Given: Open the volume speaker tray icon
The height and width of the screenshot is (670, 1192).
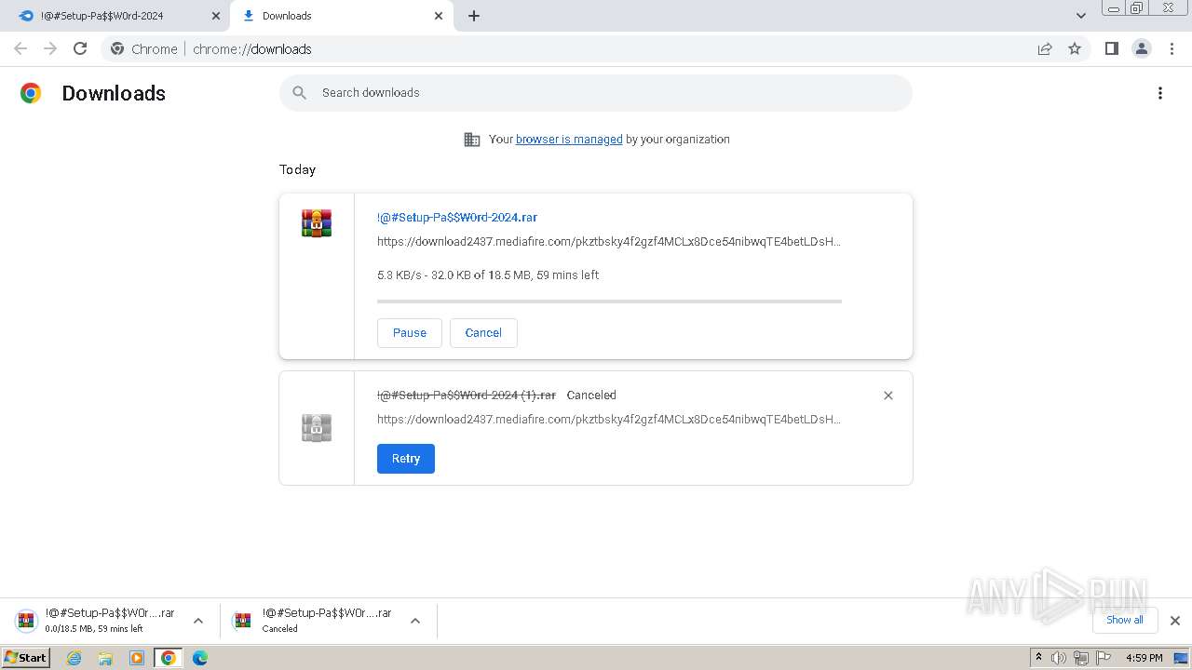Looking at the screenshot, I should (1059, 658).
